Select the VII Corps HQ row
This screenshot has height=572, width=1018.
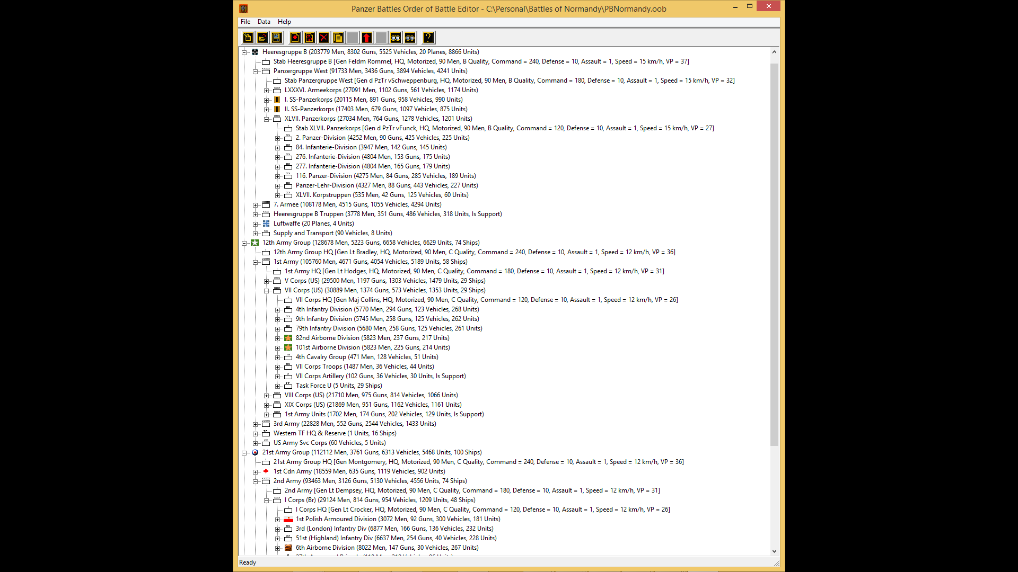(x=487, y=300)
